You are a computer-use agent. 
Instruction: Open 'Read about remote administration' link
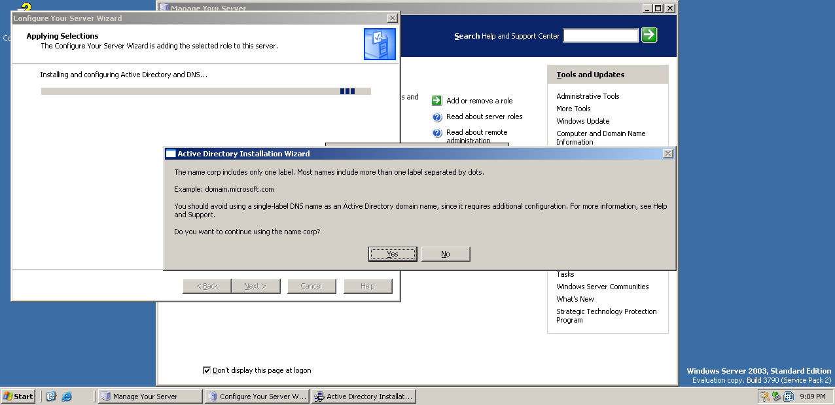tap(476, 136)
